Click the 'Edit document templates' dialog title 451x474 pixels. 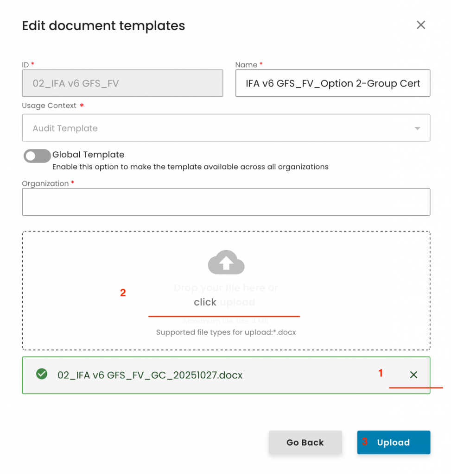point(103,26)
